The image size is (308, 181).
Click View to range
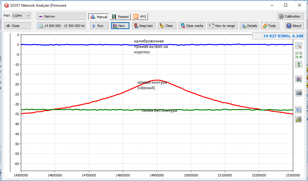pos(222,26)
